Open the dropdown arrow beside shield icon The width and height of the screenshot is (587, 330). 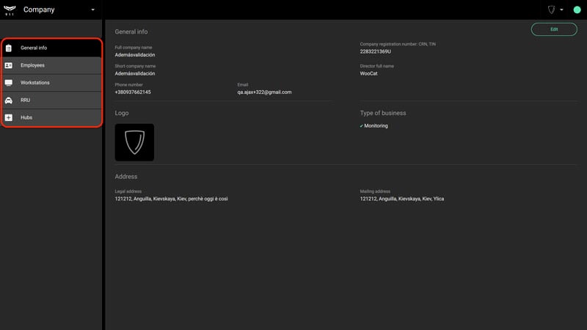tap(561, 10)
